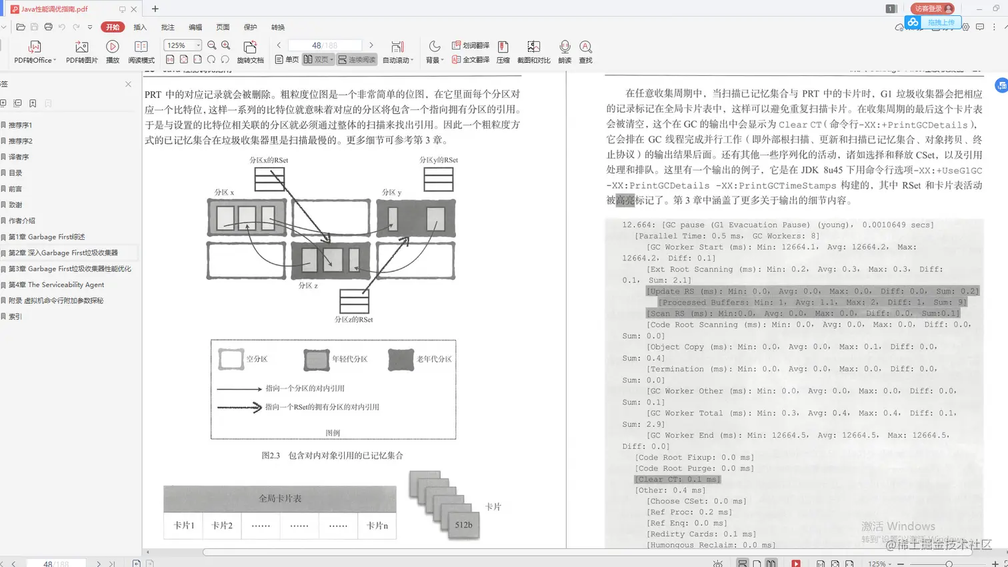Image resolution: width=1008 pixels, height=567 pixels.
Task: Click the page number input 48/188
Action: [325, 45]
